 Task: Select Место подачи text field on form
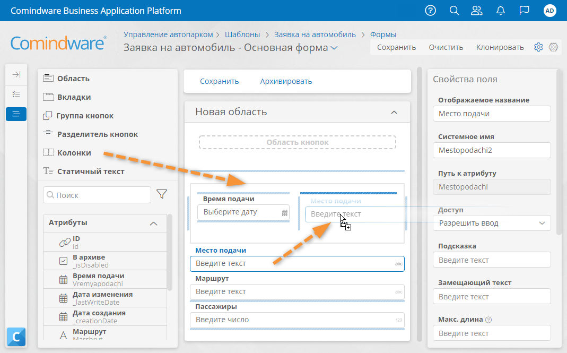click(297, 264)
